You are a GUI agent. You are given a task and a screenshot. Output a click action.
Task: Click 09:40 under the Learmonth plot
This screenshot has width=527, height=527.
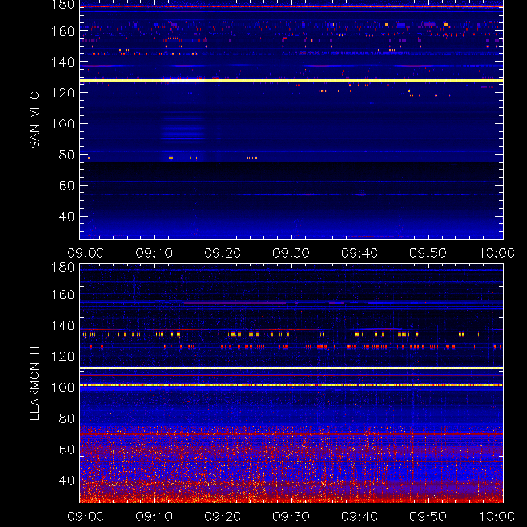click(360, 516)
